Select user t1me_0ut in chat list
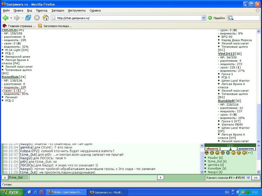This screenshot has width=262, height=196. pyautogui.click(x=215, y=161)
